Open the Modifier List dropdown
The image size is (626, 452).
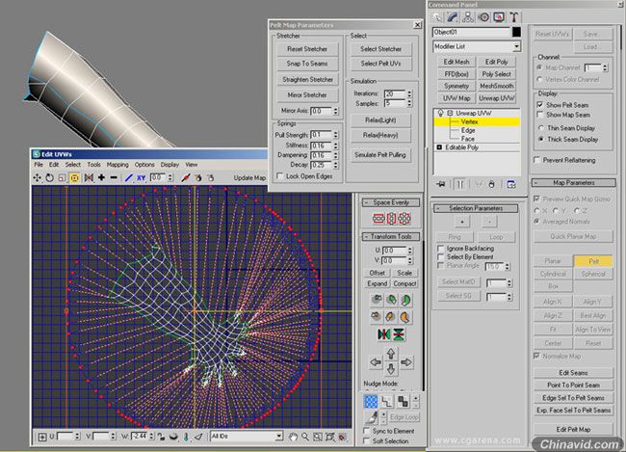pos(516,47)
